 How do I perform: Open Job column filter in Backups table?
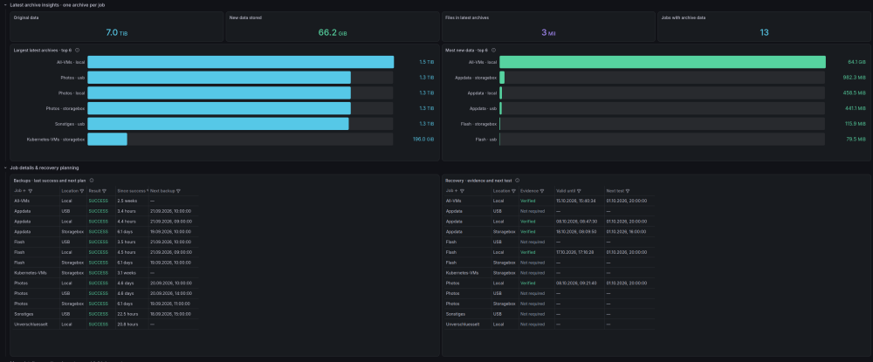30,191
